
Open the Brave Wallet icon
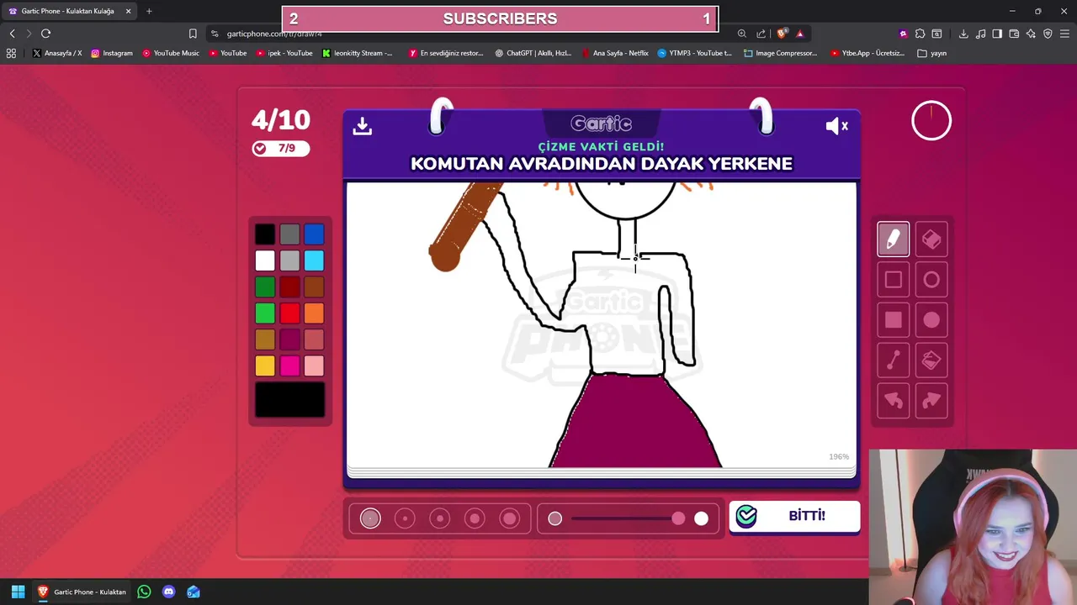[1014, 34]
